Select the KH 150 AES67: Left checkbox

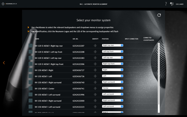click(x=31, y=76)
